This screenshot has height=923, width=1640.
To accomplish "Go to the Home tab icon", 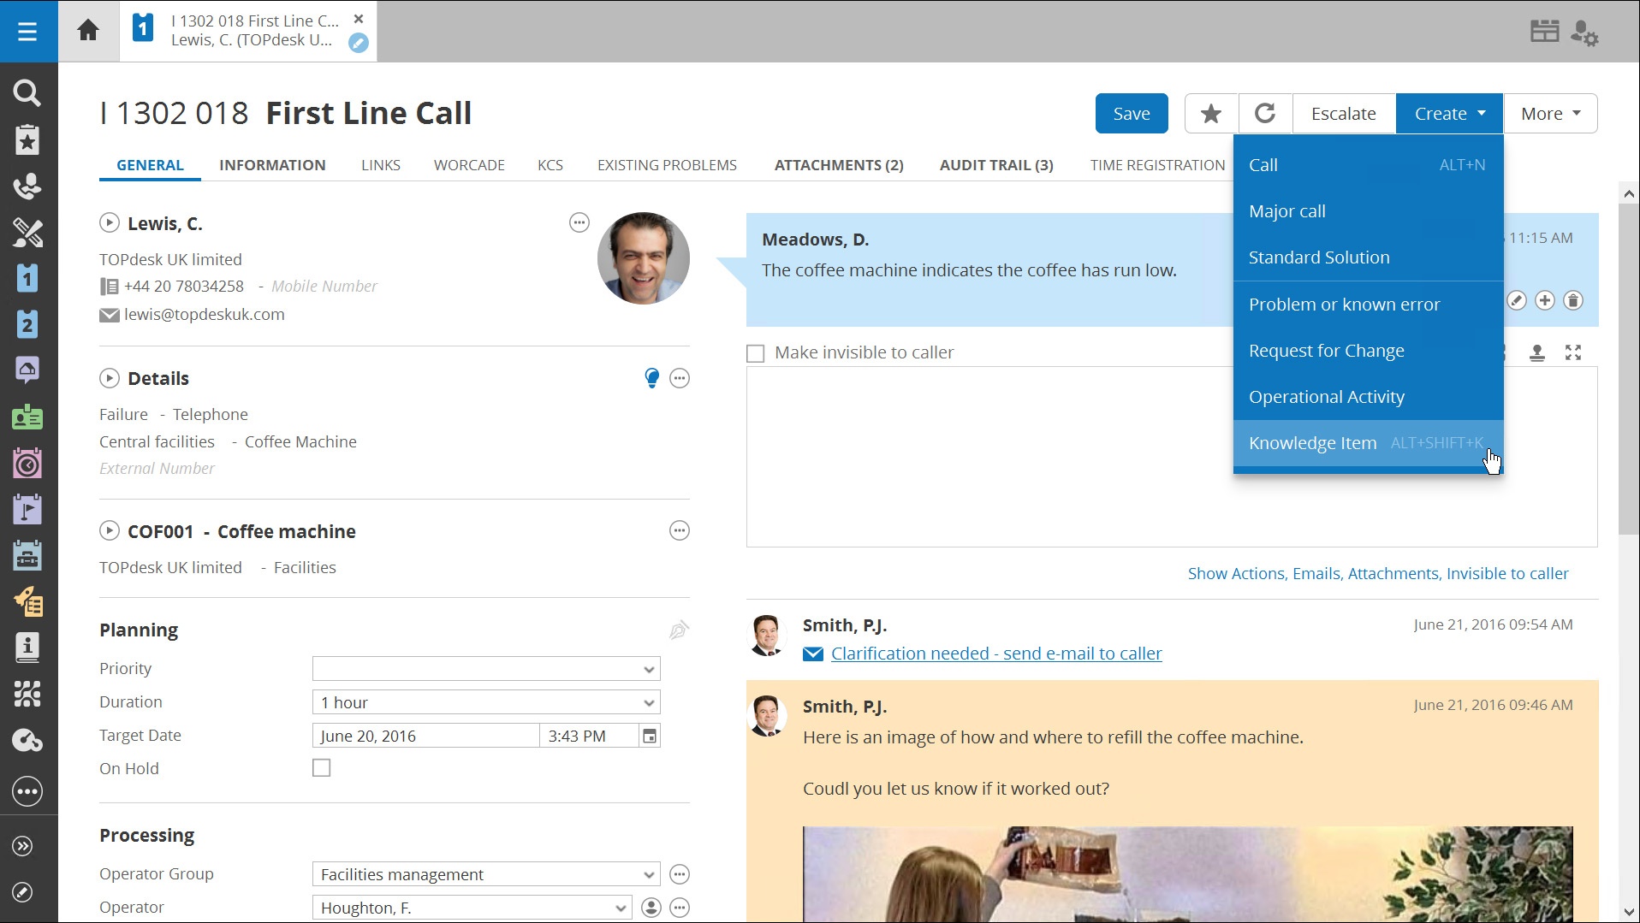I will click(x=88, y=31).
